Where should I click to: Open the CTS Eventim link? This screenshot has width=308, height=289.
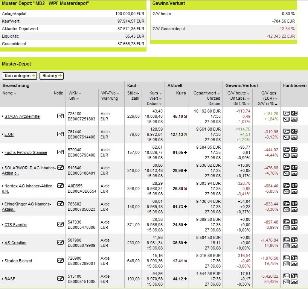point(16,225)
